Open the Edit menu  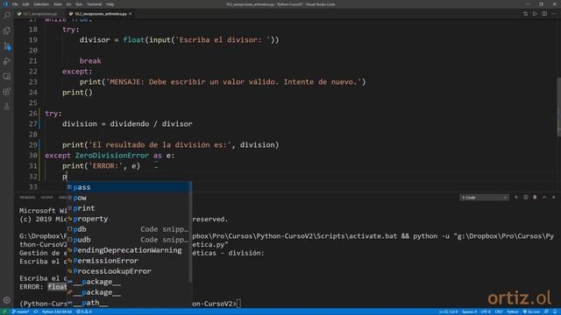pyautogui.click(x=25, y=4)
